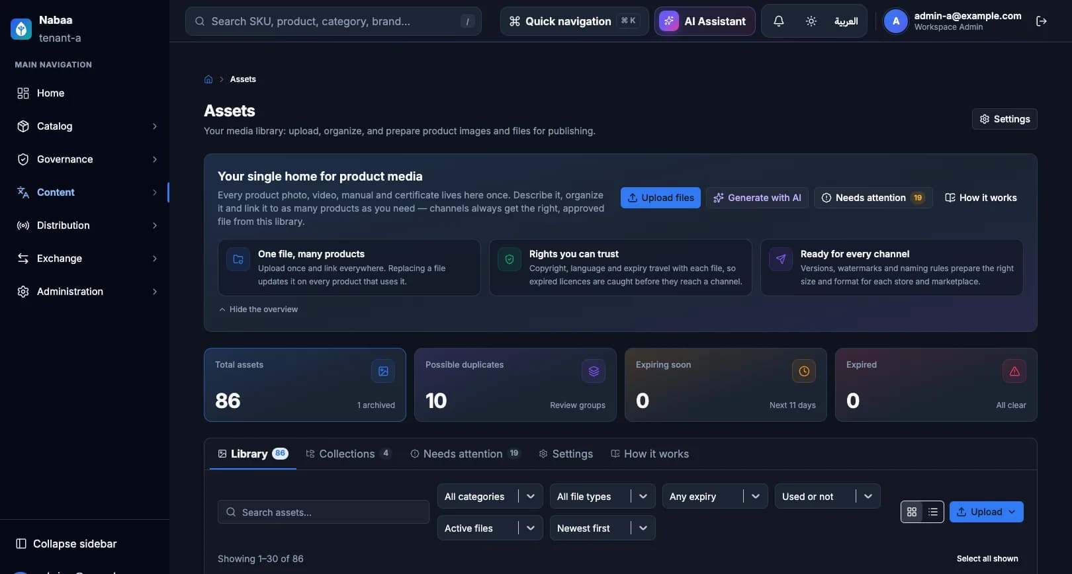The height and width of the screenshot is (574, 1072).
Task: Click the Upload files button
Action: (x=660, y=198)
